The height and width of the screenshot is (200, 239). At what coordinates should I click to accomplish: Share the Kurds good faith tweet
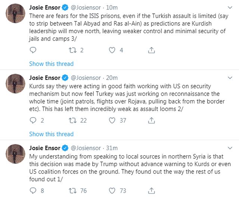coord(152,120)
